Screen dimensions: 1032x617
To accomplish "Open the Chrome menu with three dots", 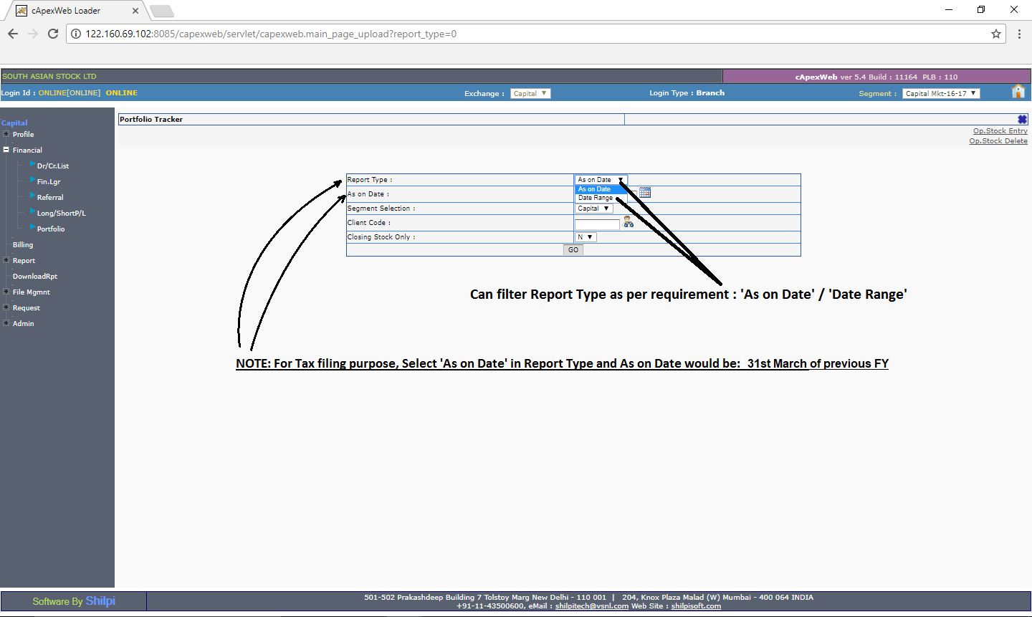I will [1019, 34].
